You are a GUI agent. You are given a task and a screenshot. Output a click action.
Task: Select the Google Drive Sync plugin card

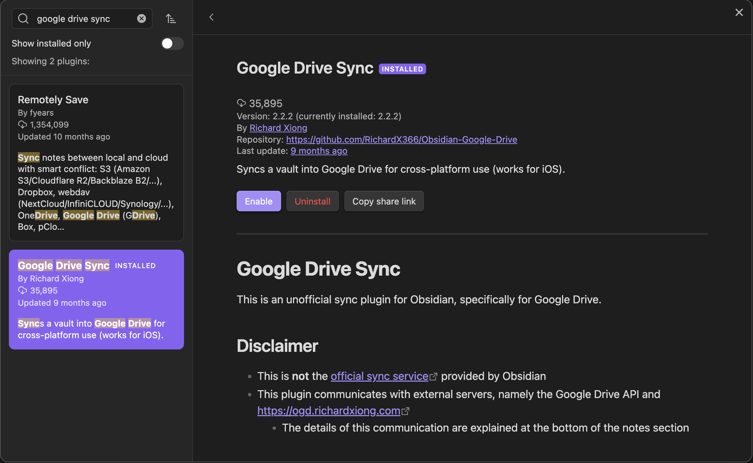pos(96,300)
